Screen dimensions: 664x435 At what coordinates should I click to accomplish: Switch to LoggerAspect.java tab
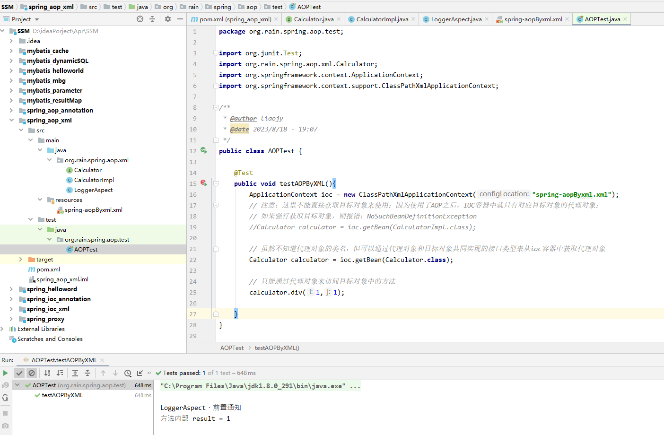tap(456, 19)
